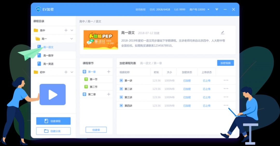Add a section with 第一章 plus icon
This screenshot has width=280, height=146.
(109, 72)
